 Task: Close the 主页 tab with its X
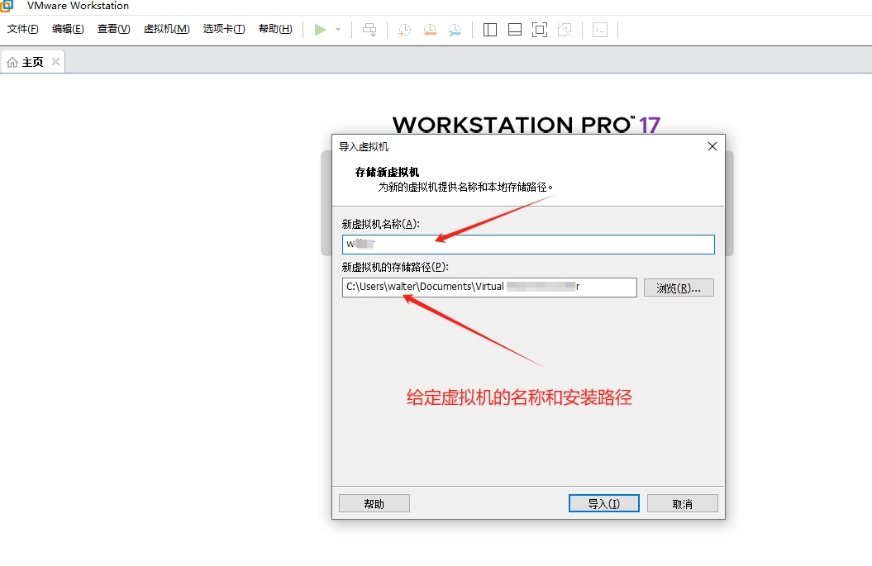pos(56,62)
